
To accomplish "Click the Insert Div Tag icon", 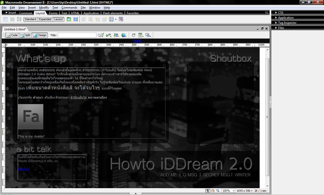I will (12, 19).
